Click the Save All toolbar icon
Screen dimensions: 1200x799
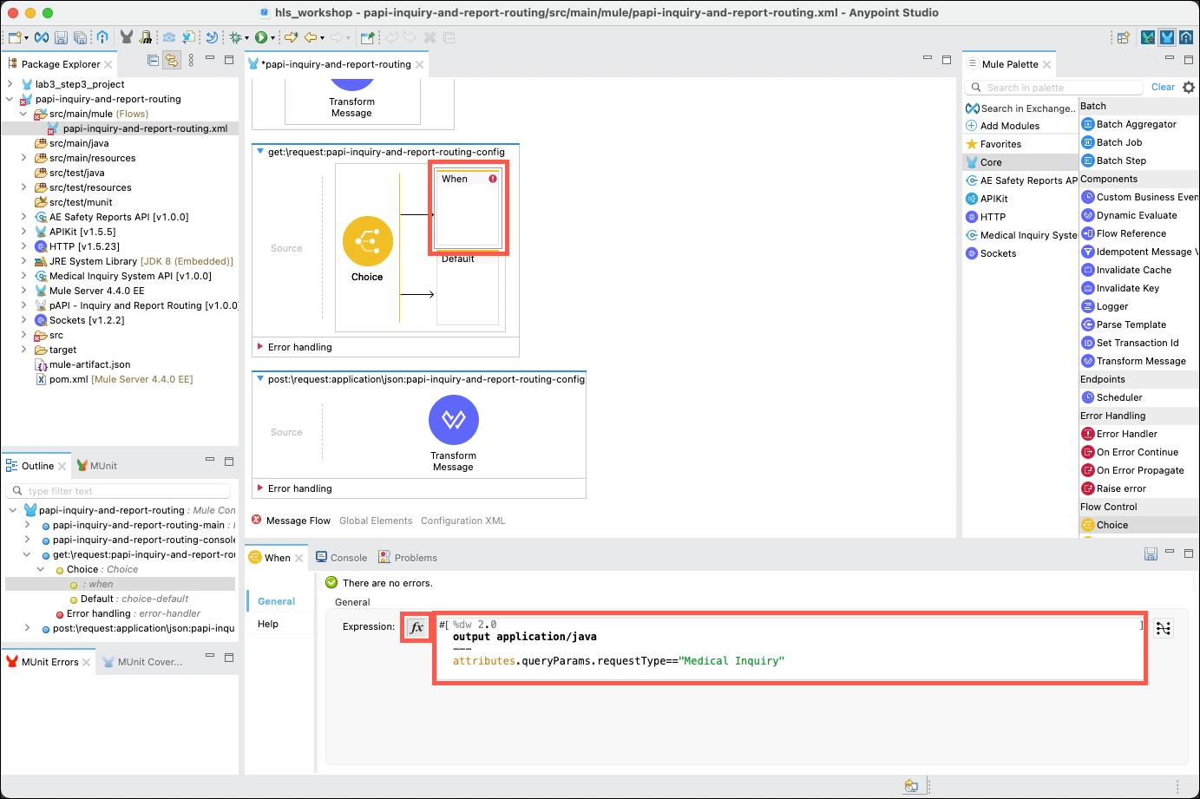point(80,37)
